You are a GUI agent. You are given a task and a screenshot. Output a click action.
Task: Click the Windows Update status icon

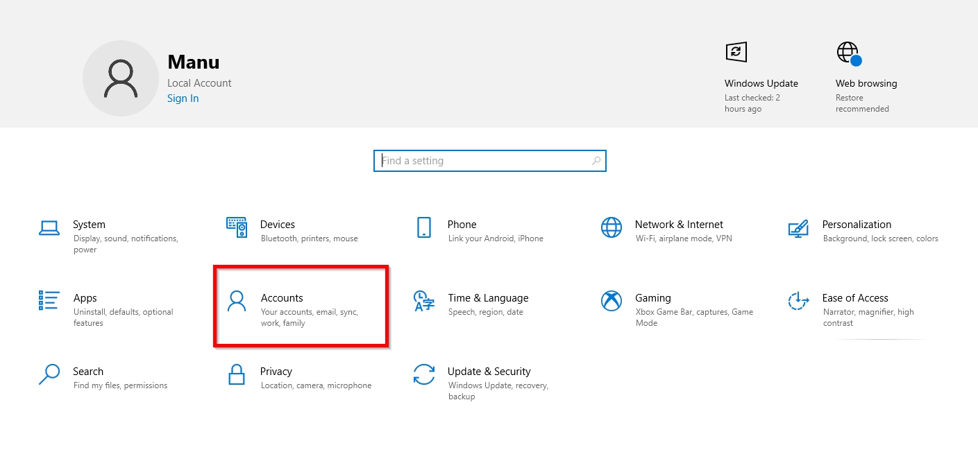point(736,52)
